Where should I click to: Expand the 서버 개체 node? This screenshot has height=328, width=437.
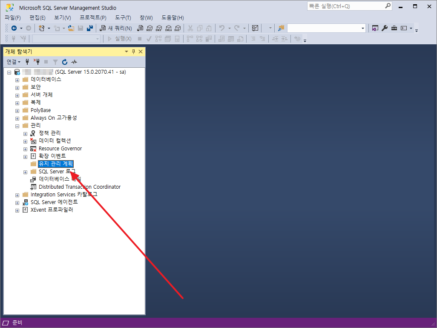click(17, 95)
